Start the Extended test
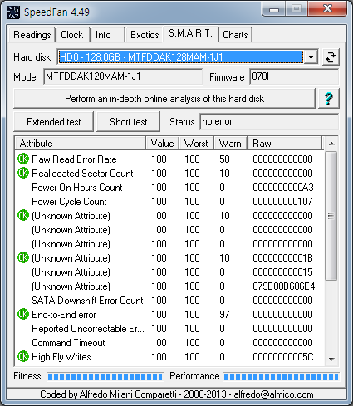The height and width of the screenshot is (406, 353). point(54,122)
